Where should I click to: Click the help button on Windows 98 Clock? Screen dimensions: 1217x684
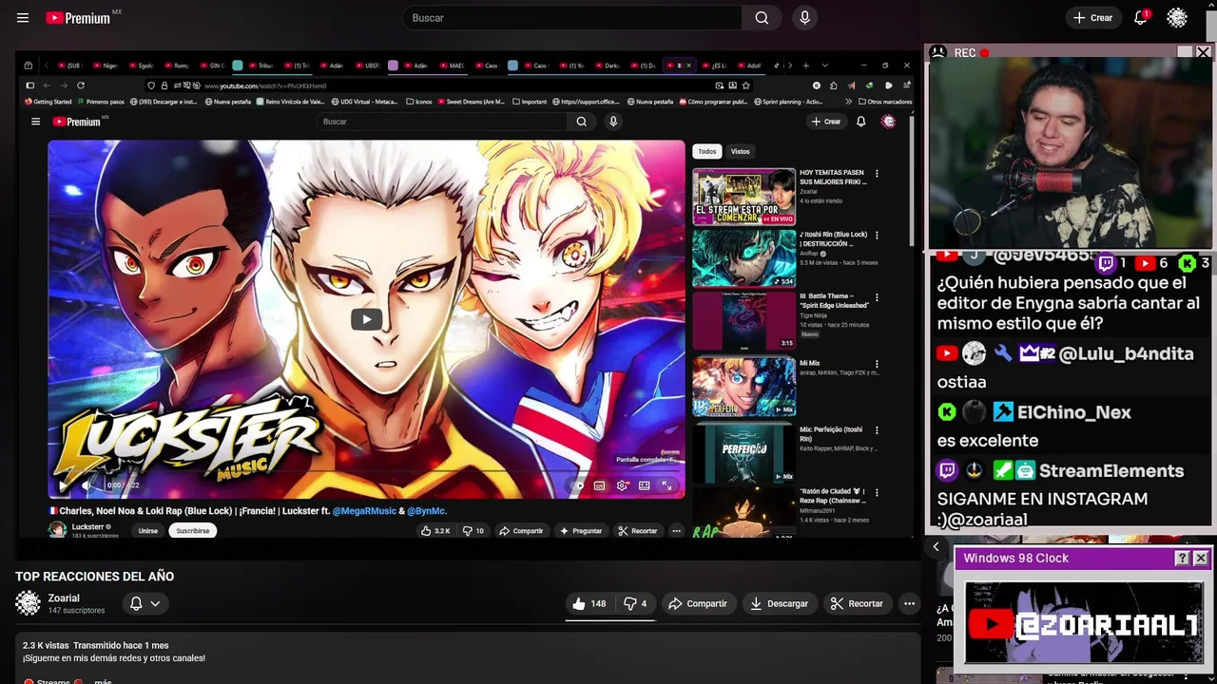point(1182,559)
